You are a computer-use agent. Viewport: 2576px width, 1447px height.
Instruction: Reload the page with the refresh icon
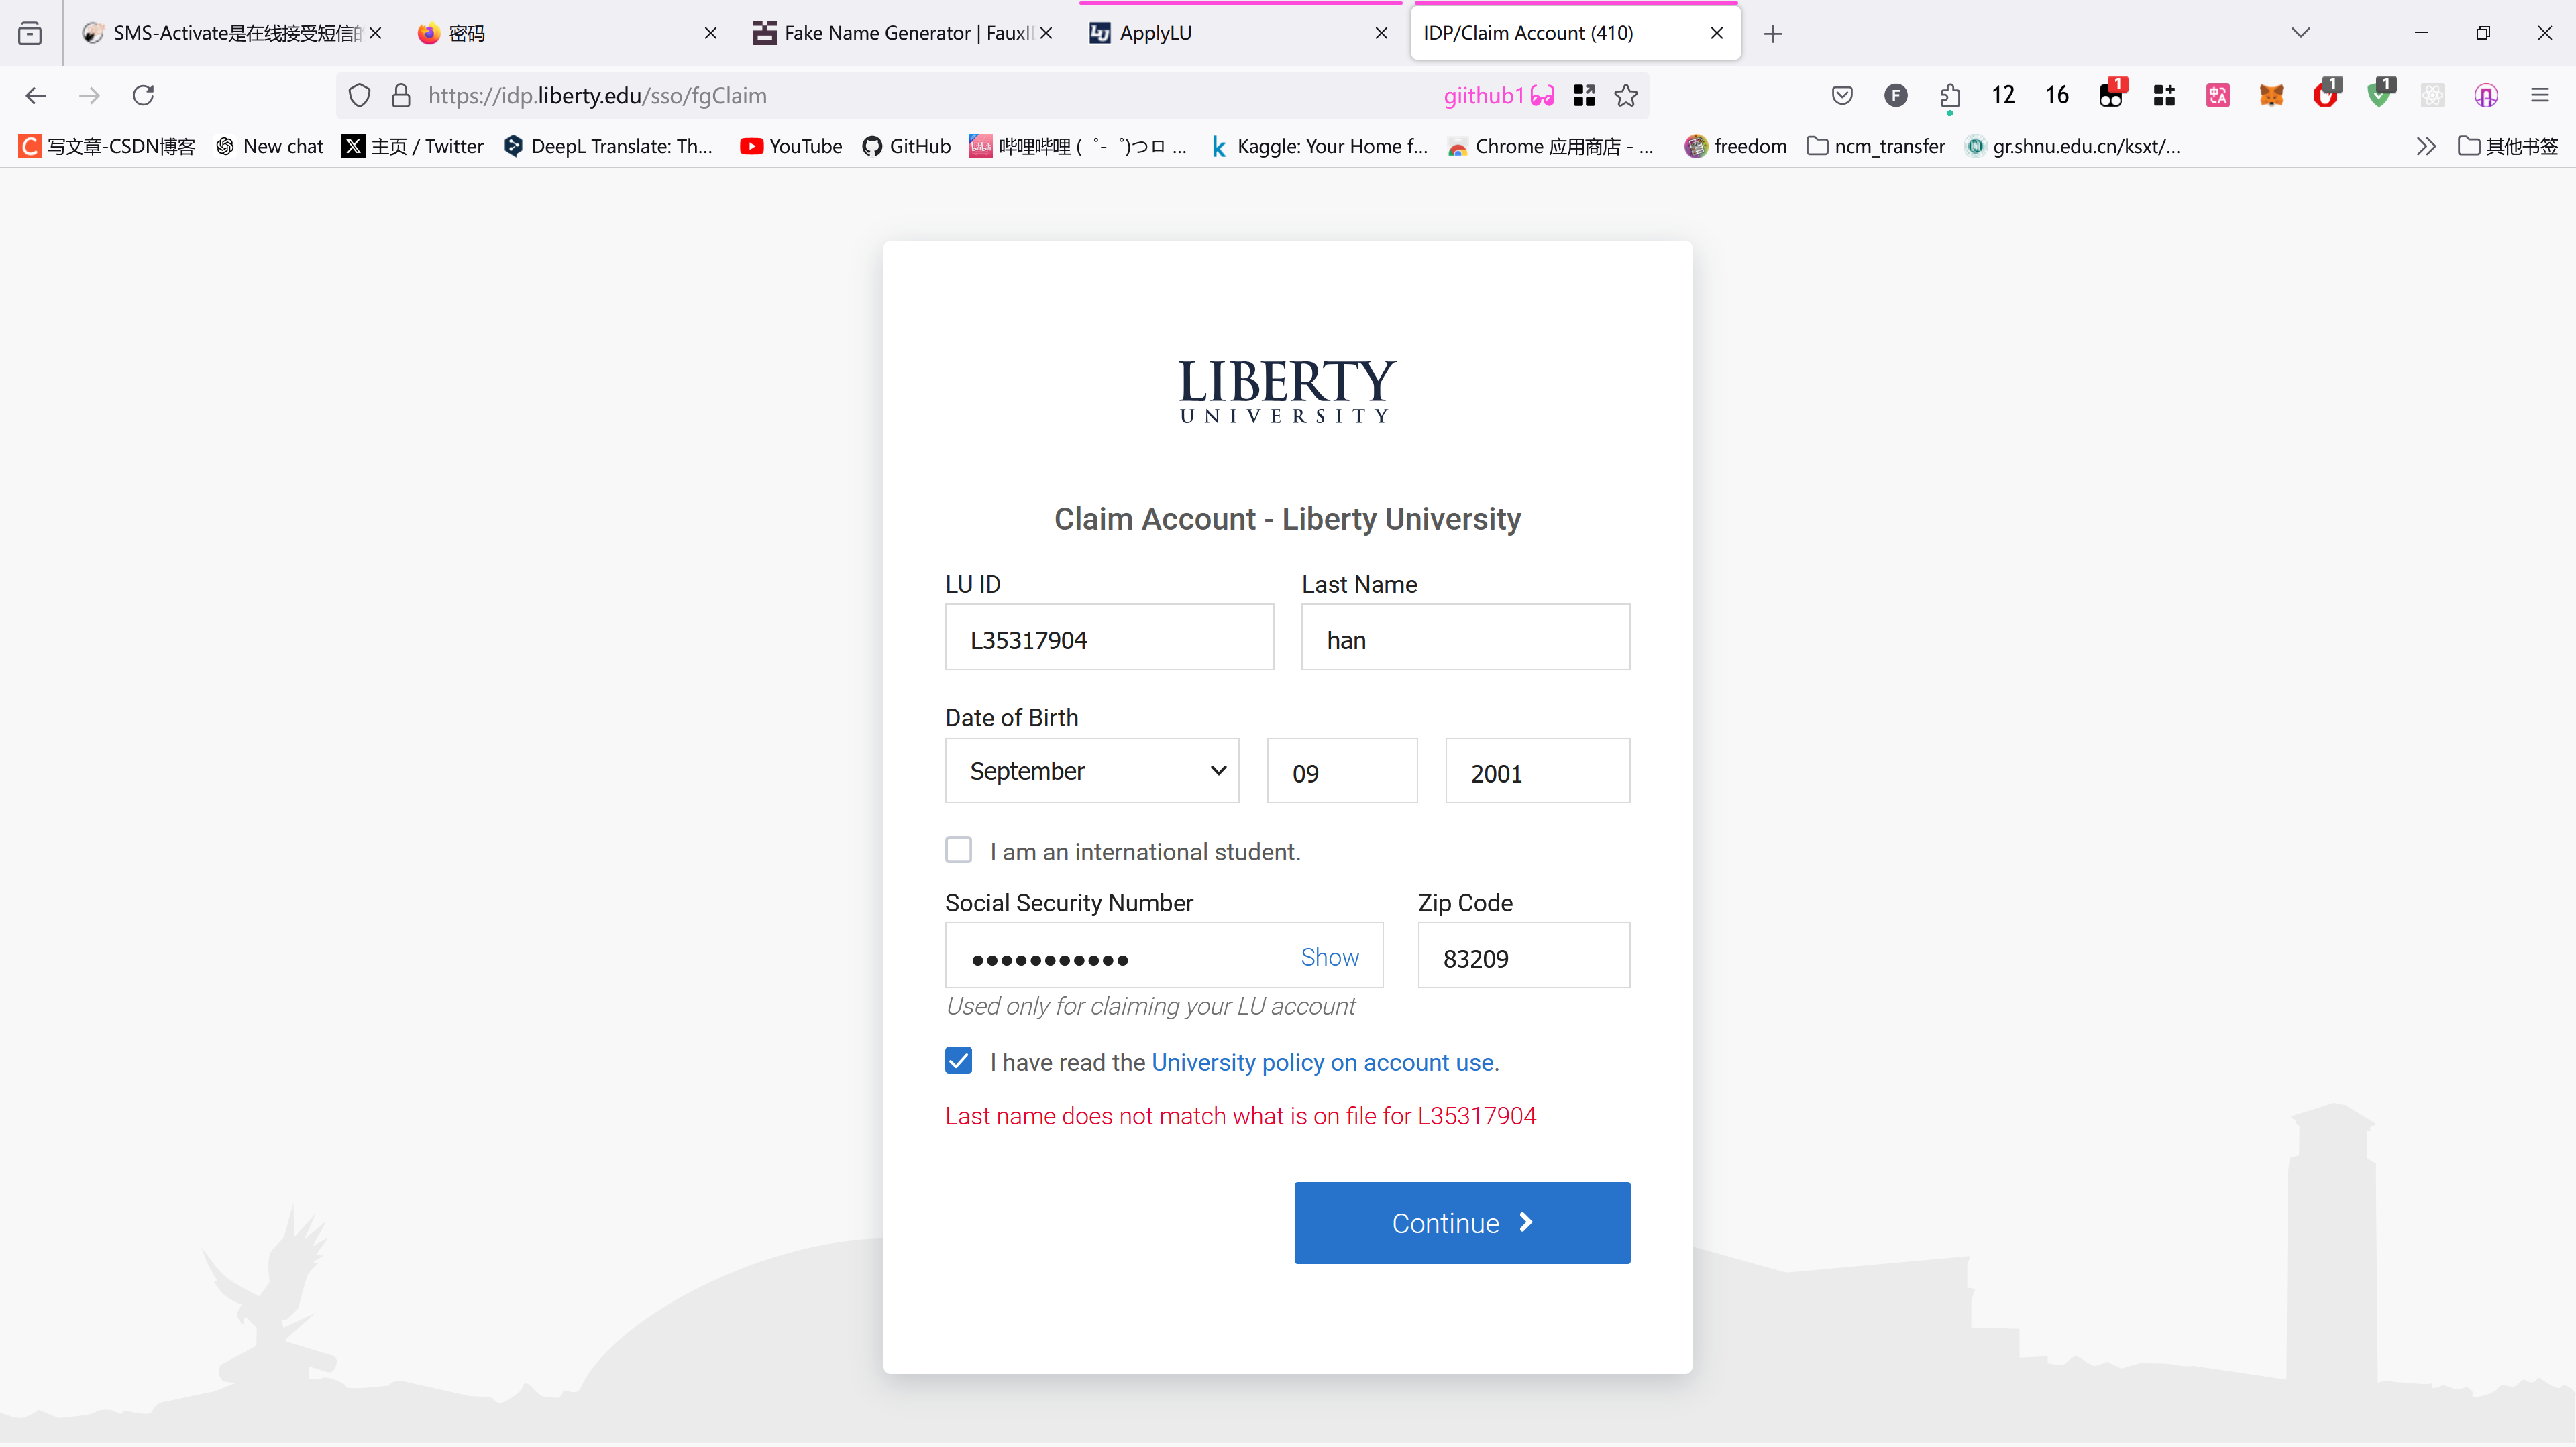pyautogui.click(x=143, y=95)
